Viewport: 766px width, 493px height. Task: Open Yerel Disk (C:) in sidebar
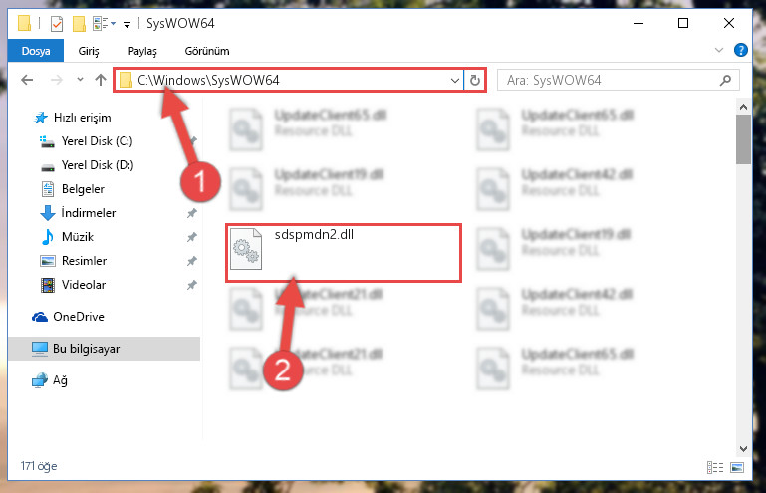97,141
